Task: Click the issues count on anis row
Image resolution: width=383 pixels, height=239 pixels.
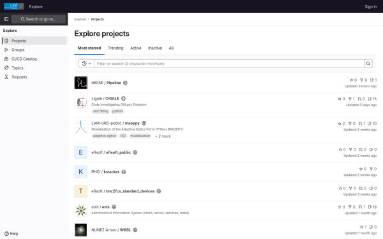Action: click(x=372, y=206)
